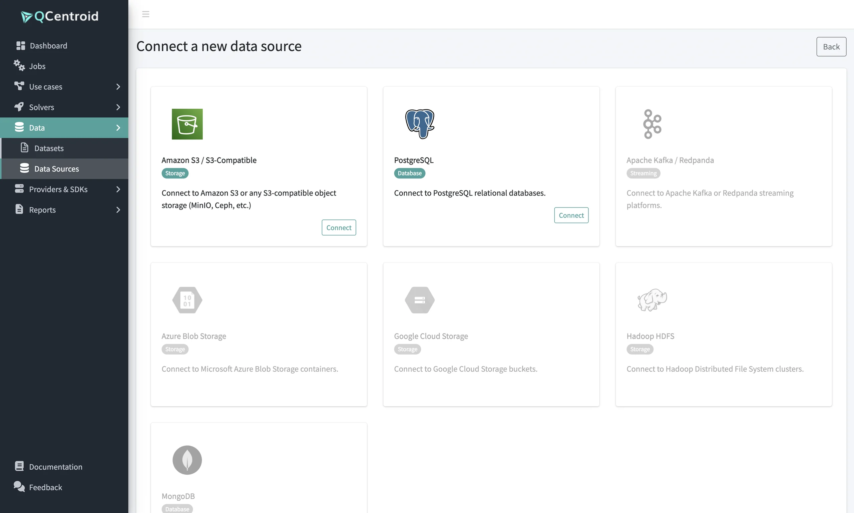Click the Data Sources stack icon

24,168
